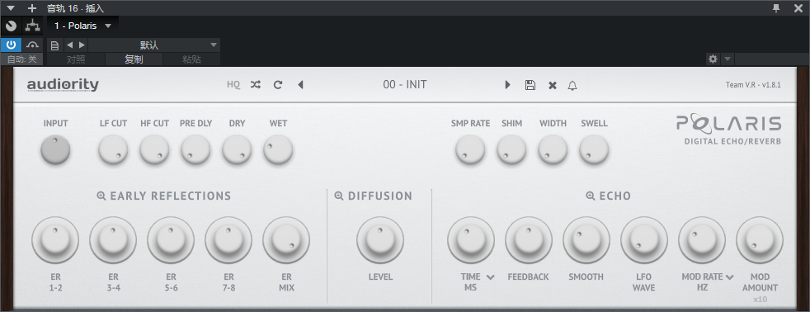Click the DRY knob
This screenshot has width=810, height=312.
237,149
